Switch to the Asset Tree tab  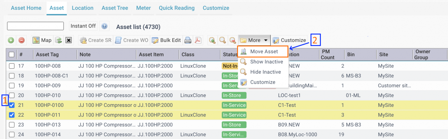pos(115,8)
